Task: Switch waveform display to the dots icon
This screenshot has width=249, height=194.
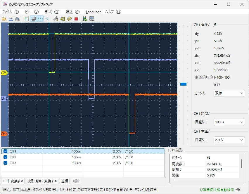Action: pos(47,19)
